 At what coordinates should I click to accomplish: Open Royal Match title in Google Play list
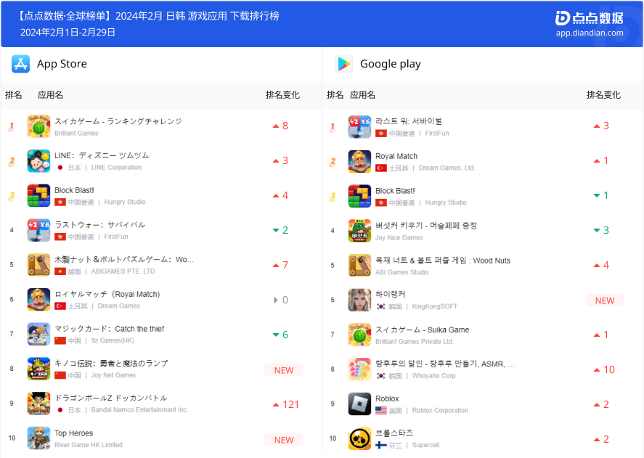pos(396,156)
